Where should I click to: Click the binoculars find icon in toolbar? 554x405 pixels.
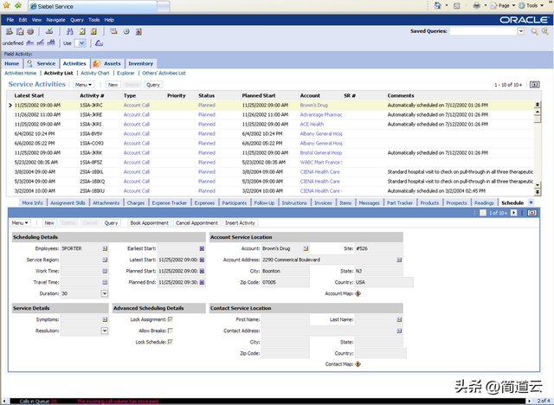[x=69, y=31]
